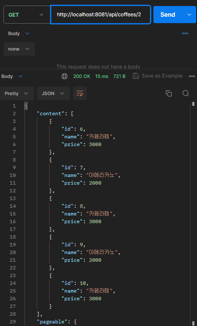This screenshot has height=326, width=197.
Task: Click the word wrap icon
Action: 80,93
